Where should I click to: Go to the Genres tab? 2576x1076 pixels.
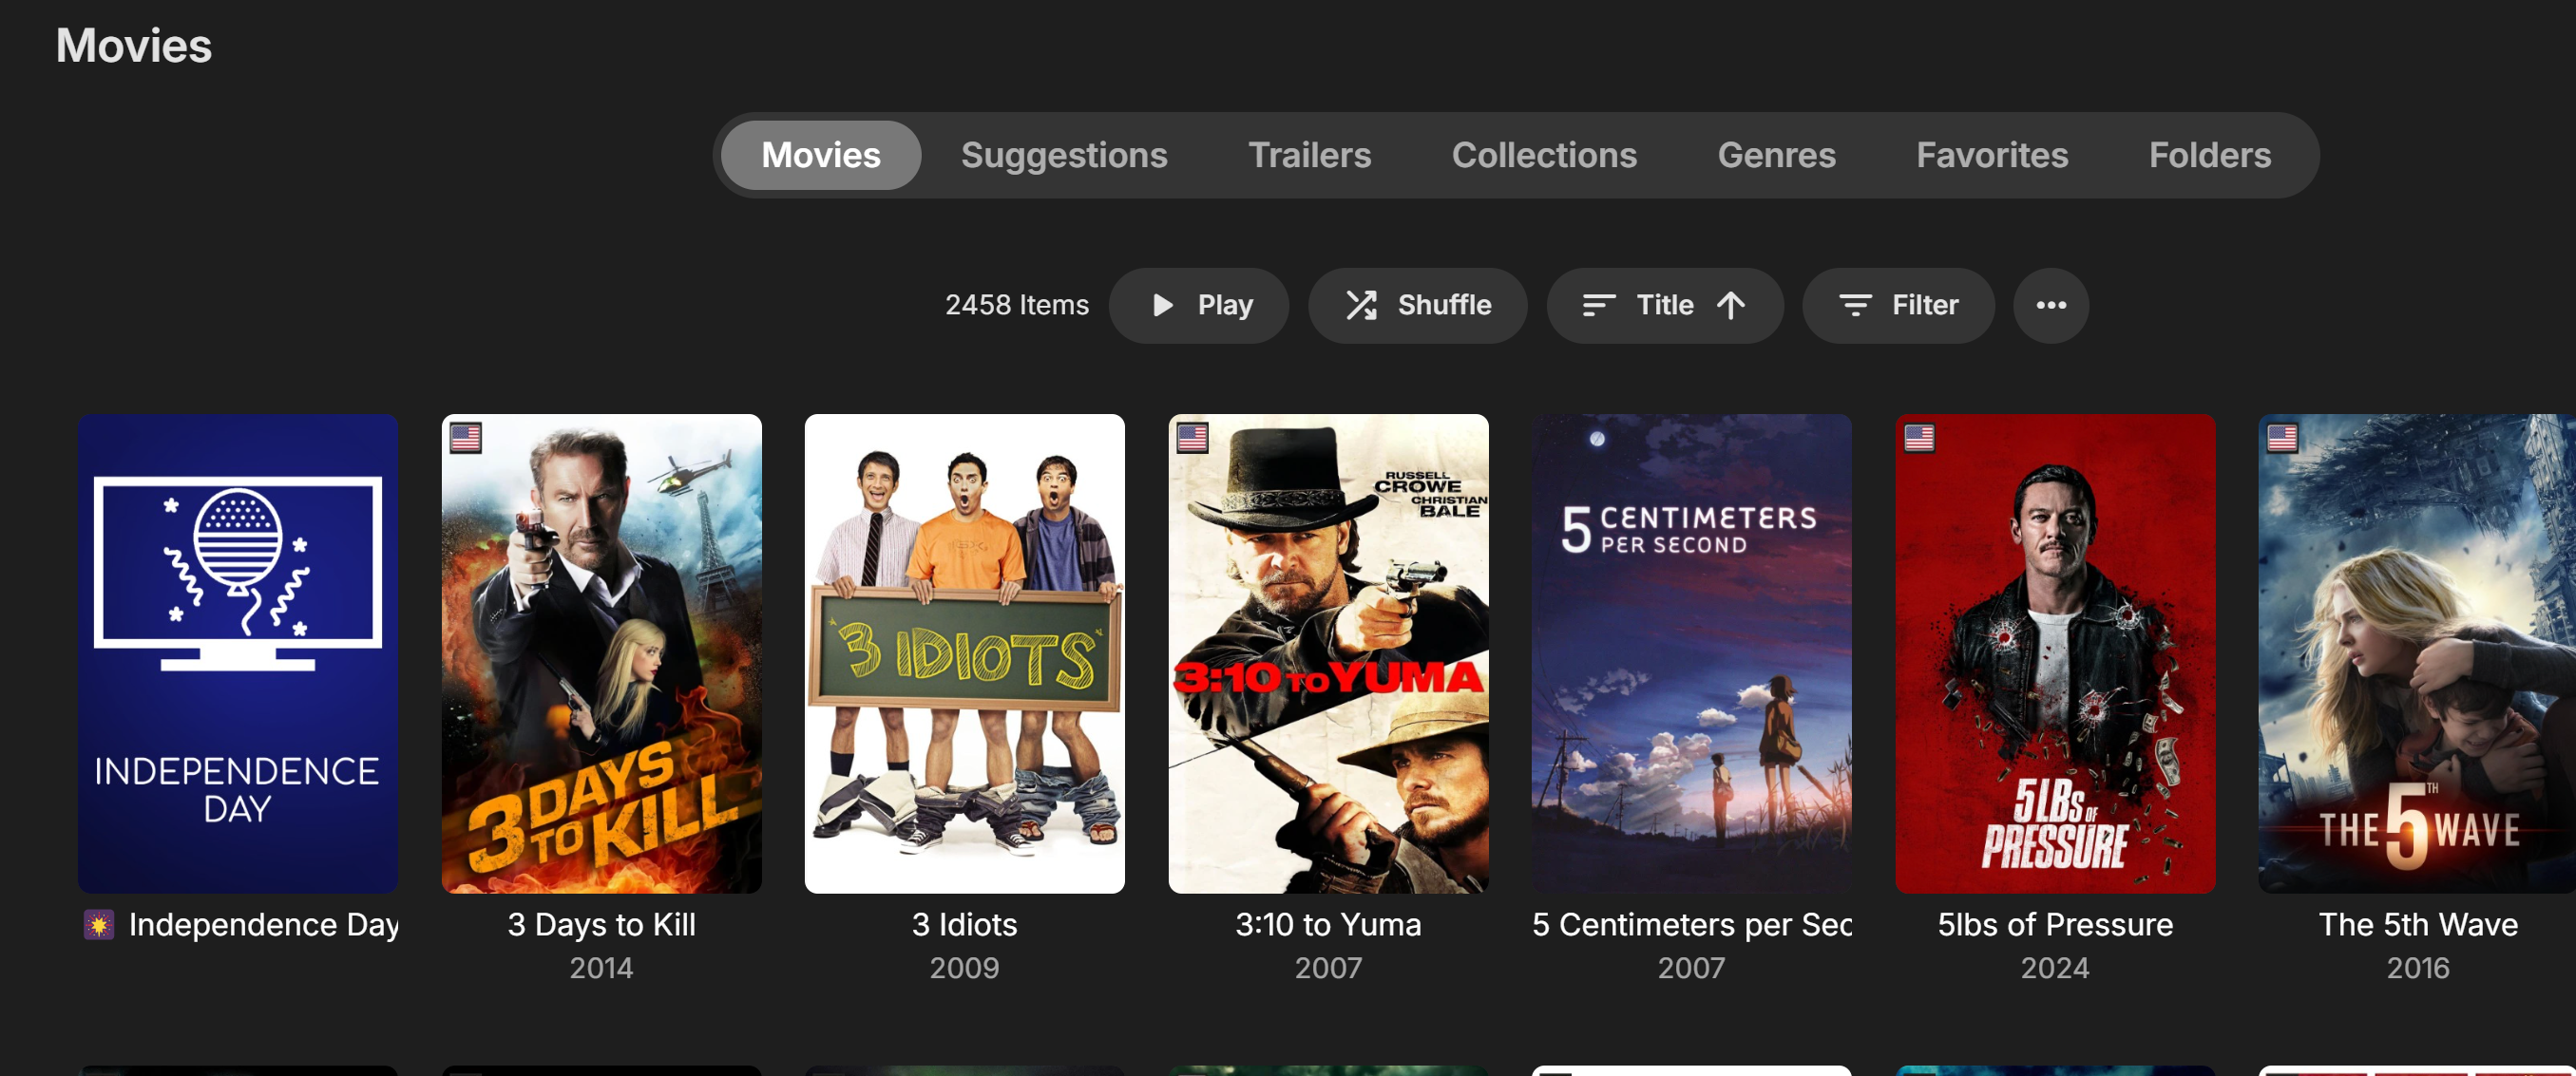pyautogui.click(x=1776, y=155)
